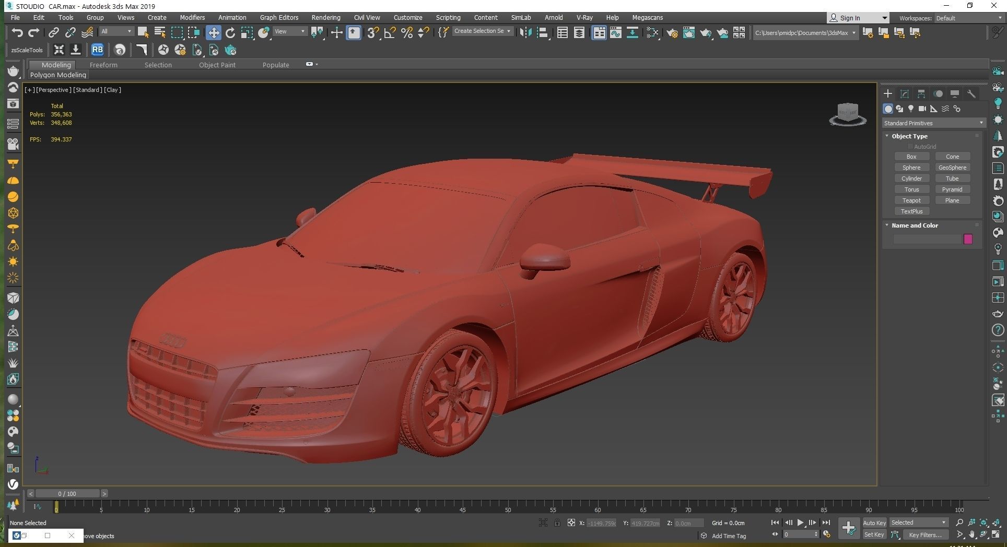Screen dimensions: 1007x547
Task: Toggle the 3D Snaps icon
Action: point(372,32)
